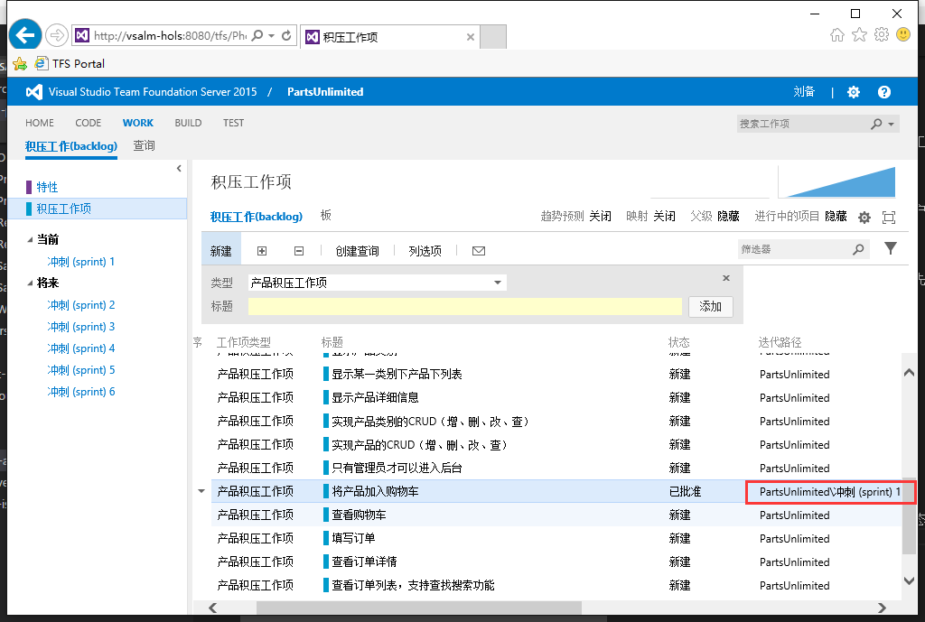Click the smiley feedback icon
The height and width of the screenshot is (622, 925).
903,35
